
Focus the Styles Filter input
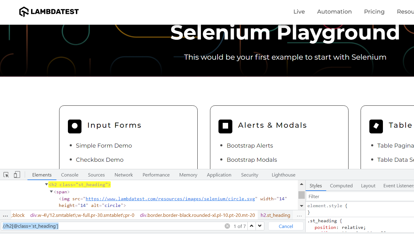click(360, 196)
